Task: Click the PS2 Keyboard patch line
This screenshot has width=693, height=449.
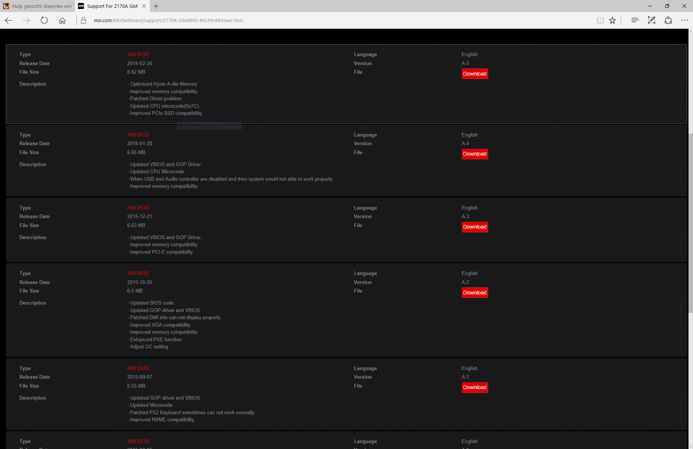Action: pos(191,412)
